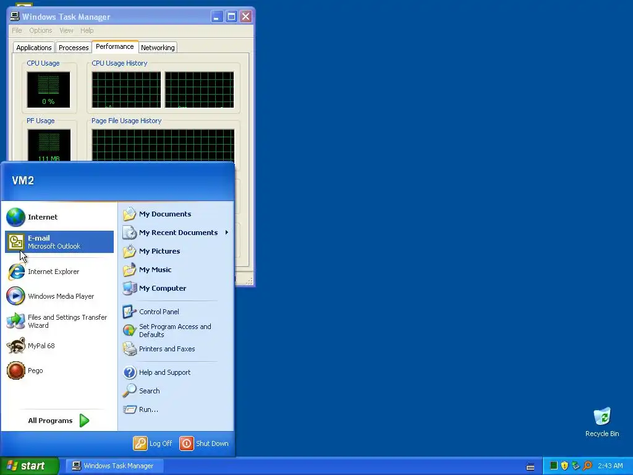Click the Log Off button
Screen dimensions: 633x475
click(153, 443)
